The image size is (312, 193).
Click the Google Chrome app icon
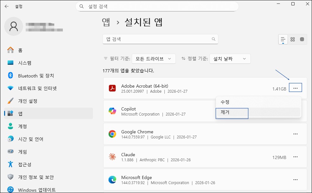click(x=112, y=134)
